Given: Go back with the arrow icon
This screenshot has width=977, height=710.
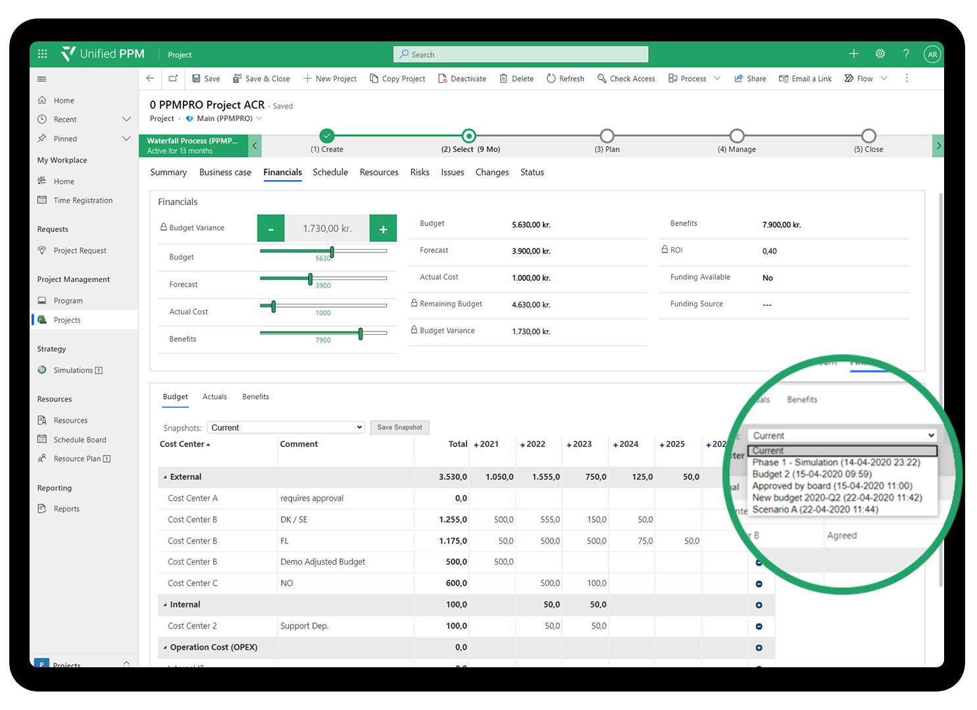Looking at the screenshot, I should 150,78.
